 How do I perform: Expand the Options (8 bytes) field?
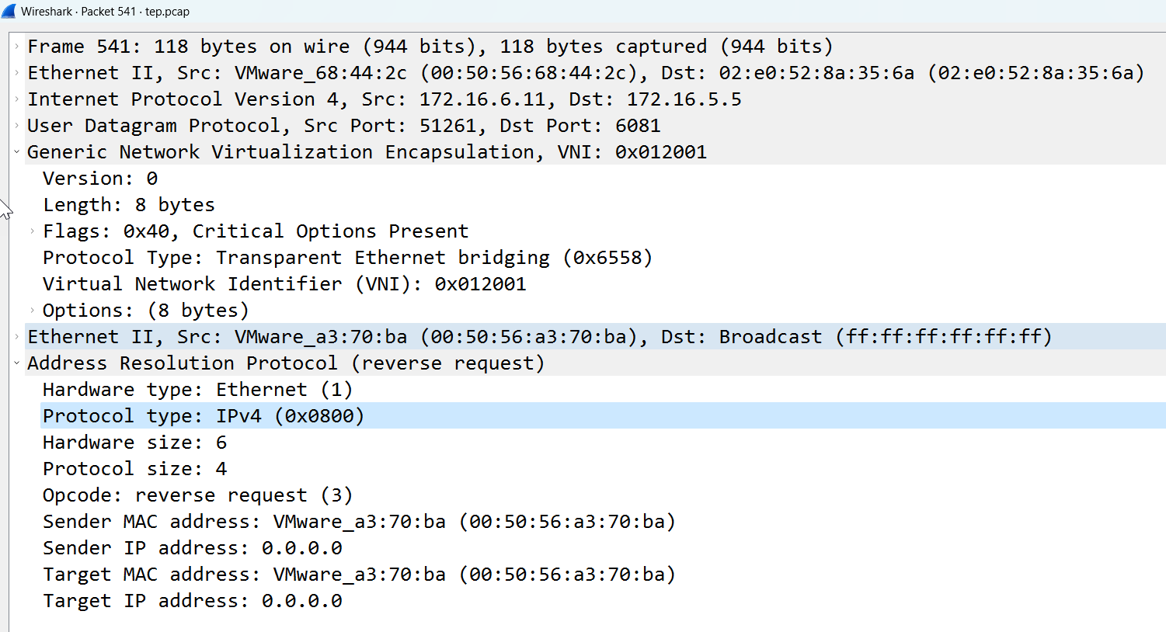pyautogui.click(x=32, y=311)
